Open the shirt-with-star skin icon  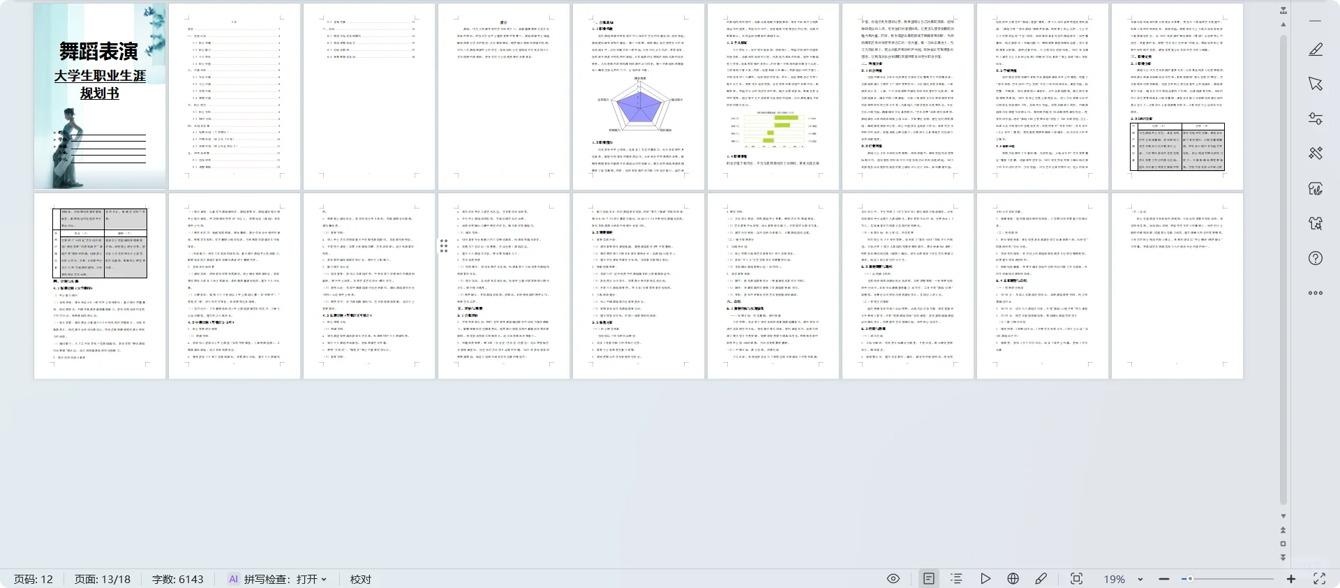coord(1316,223)
